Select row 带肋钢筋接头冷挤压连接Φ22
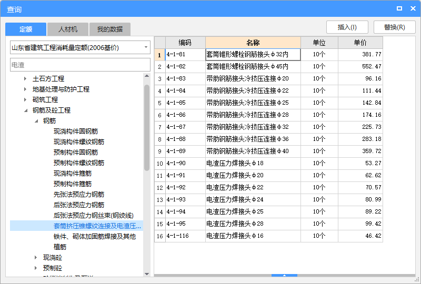This screenshot has width=421, height=284. (253, 91)
